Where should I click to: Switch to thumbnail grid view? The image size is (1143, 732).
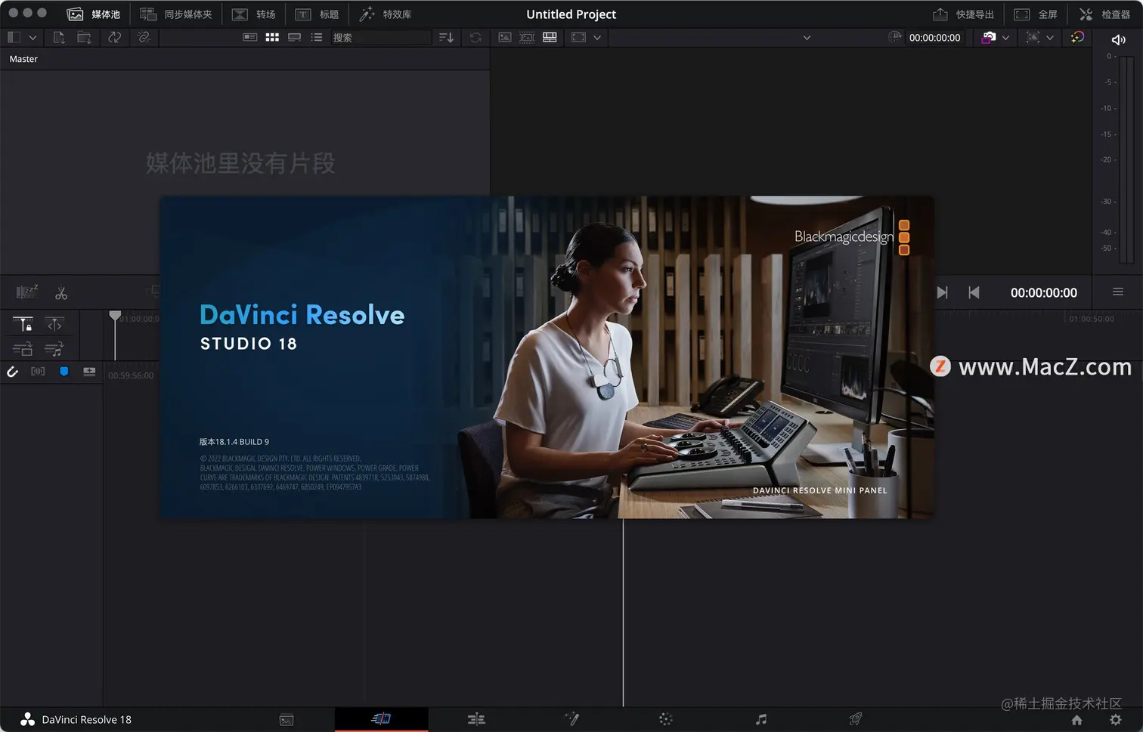[272, 37]
